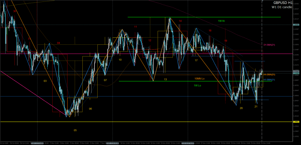Click the green 1W Hi label
Image resolution: width=301 pixels, height=145 pixels.
tap(221, 21)
